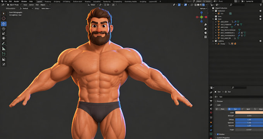Activate the Scale tool in the left toolbar
The width and height of the screenshot is (263, 139).
[3, 34]
